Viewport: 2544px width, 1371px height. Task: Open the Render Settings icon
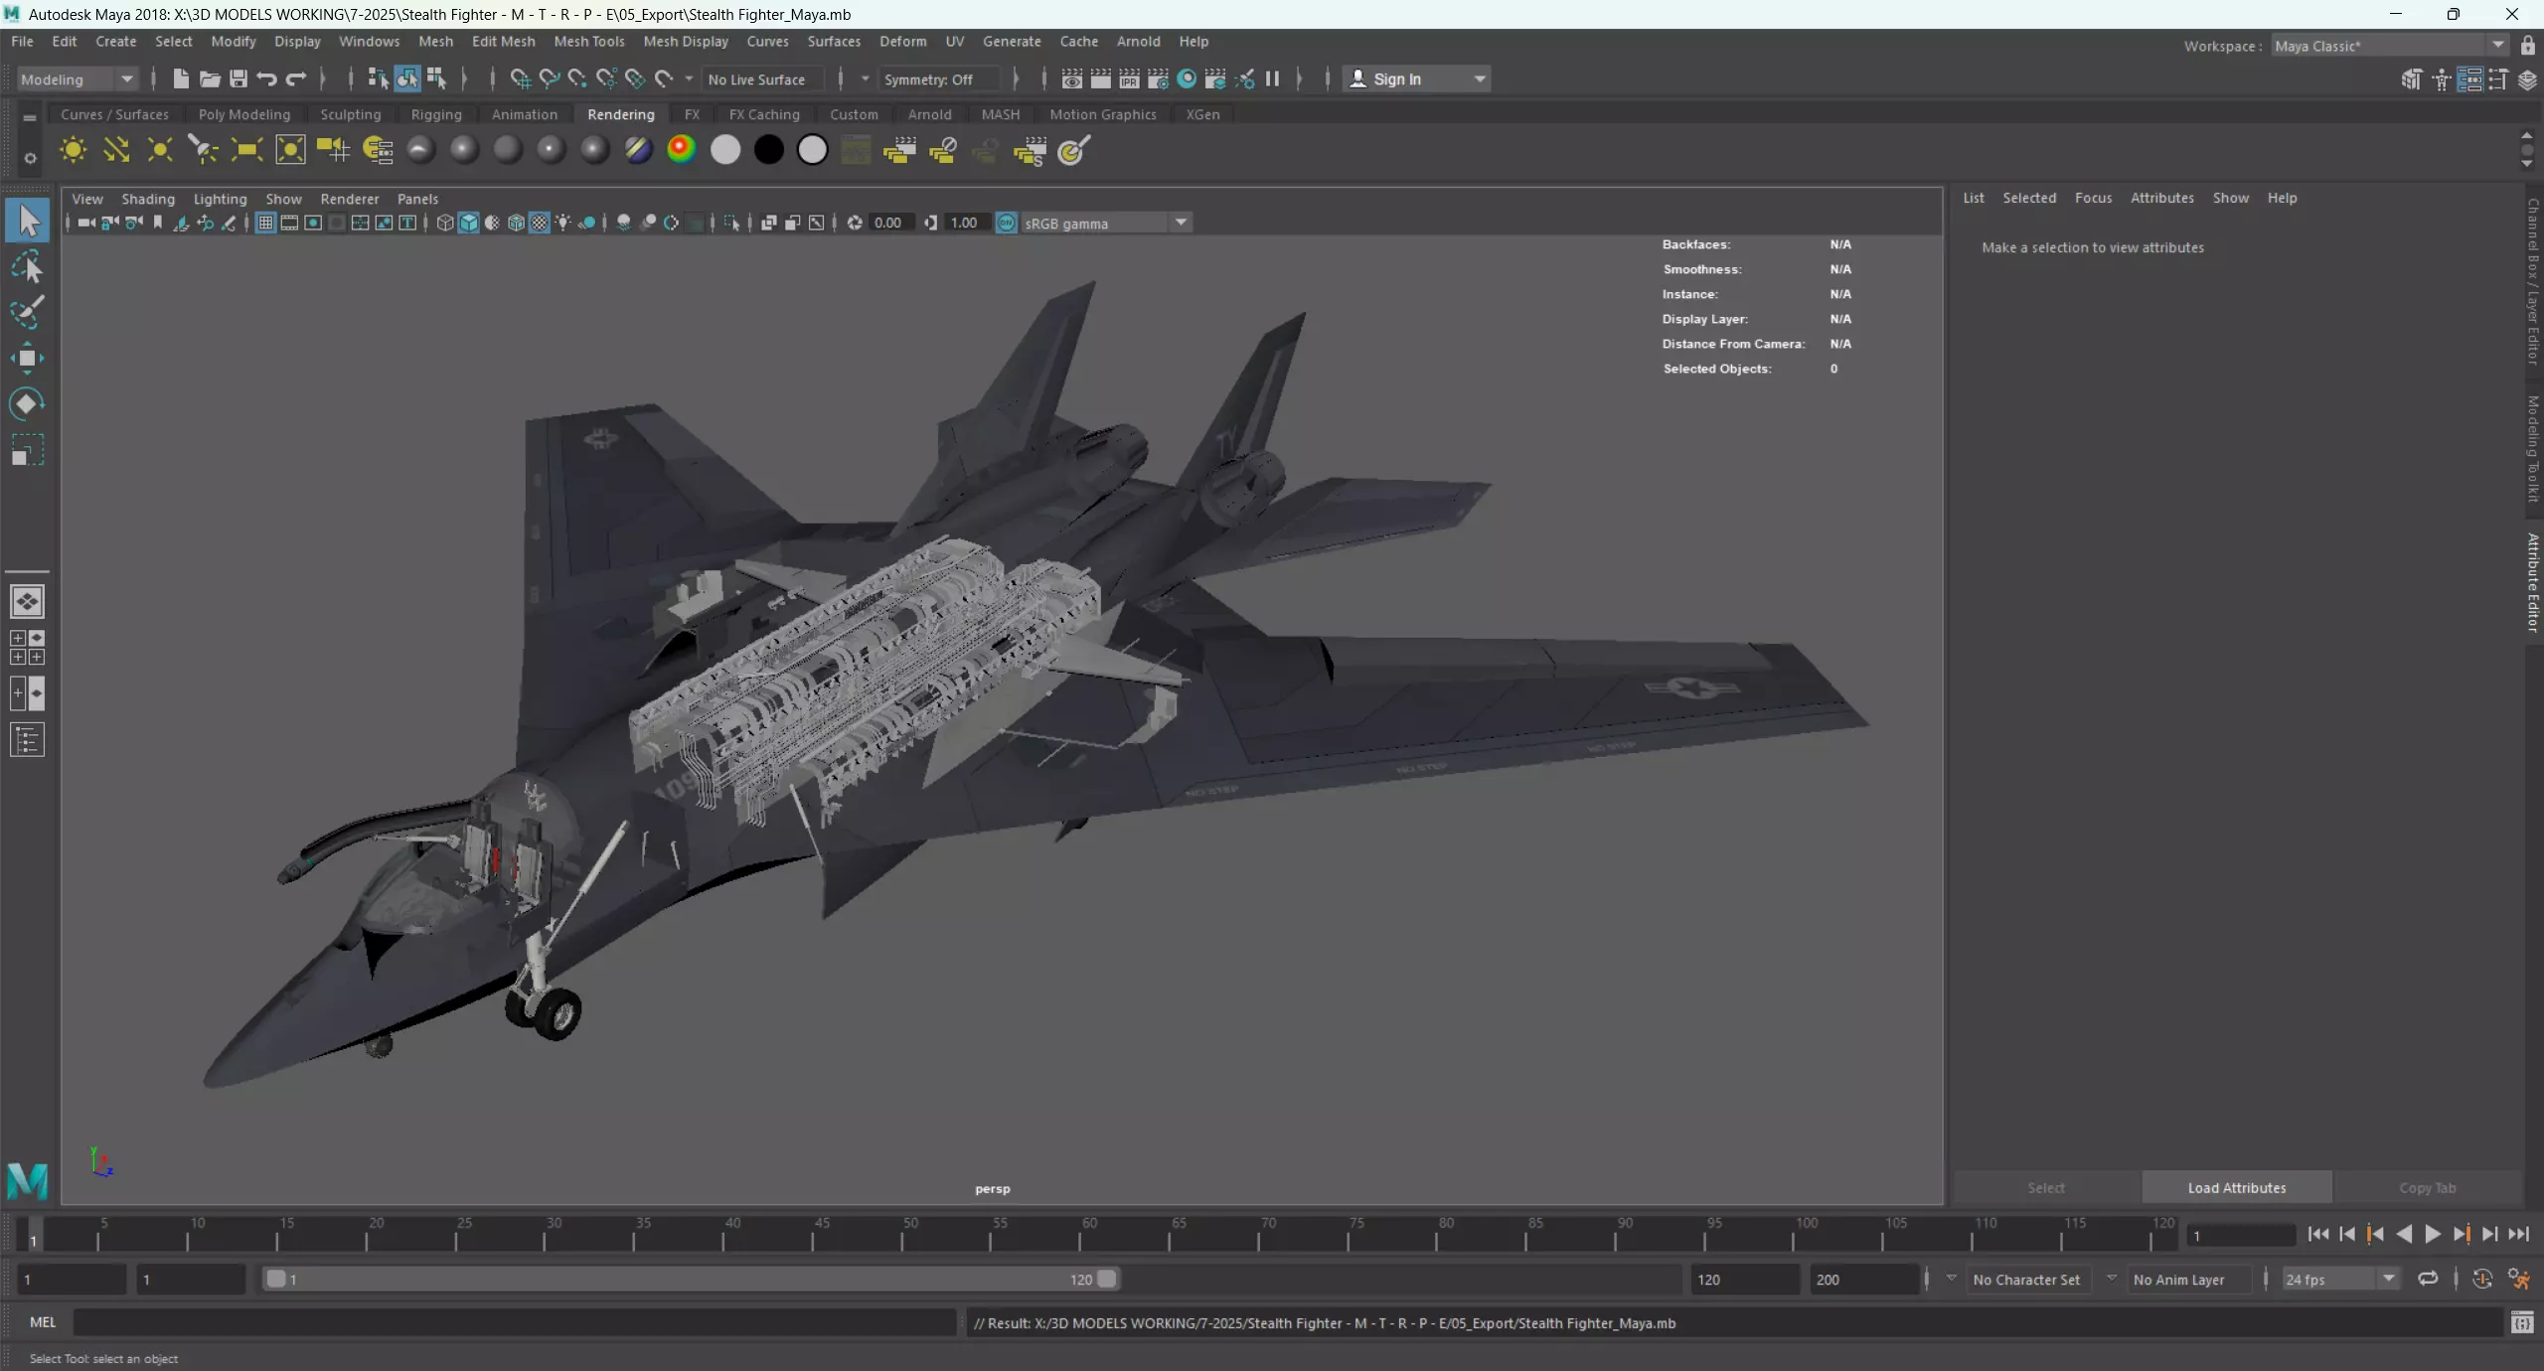point(1158,78)
